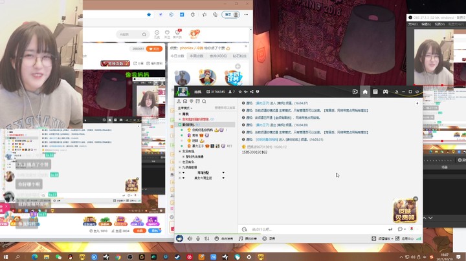Image resolution: width=466 pixels, height=261 pixels.
Task: Open File Explorer from taskbar
Action: pos(47,257)
